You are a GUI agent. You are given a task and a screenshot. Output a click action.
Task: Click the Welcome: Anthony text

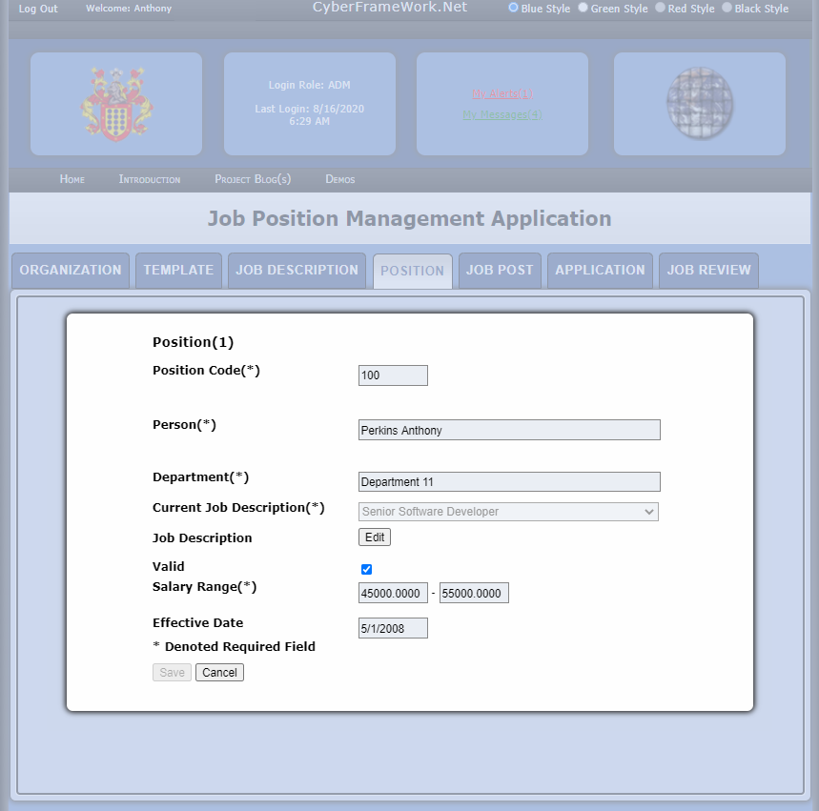tap(129, 9)
